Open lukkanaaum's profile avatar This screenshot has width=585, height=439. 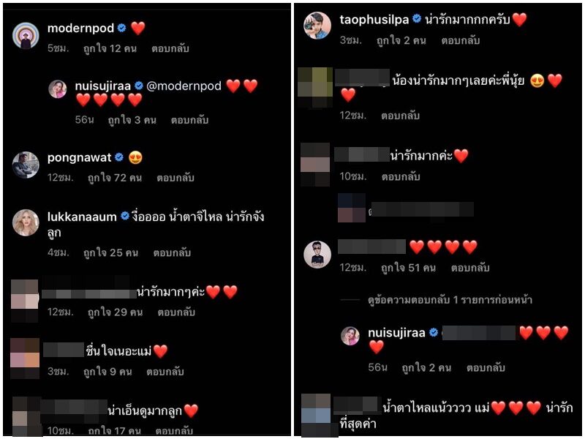click(x=26, y=223)
